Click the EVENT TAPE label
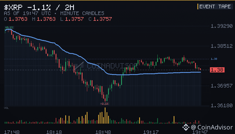 pos(215,6)
